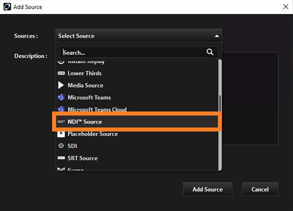Image resolution: width=293 pixels, height=211 pixels.
Task: Pick the Instant Replay list entry
Action: click(x=137, y=62)
